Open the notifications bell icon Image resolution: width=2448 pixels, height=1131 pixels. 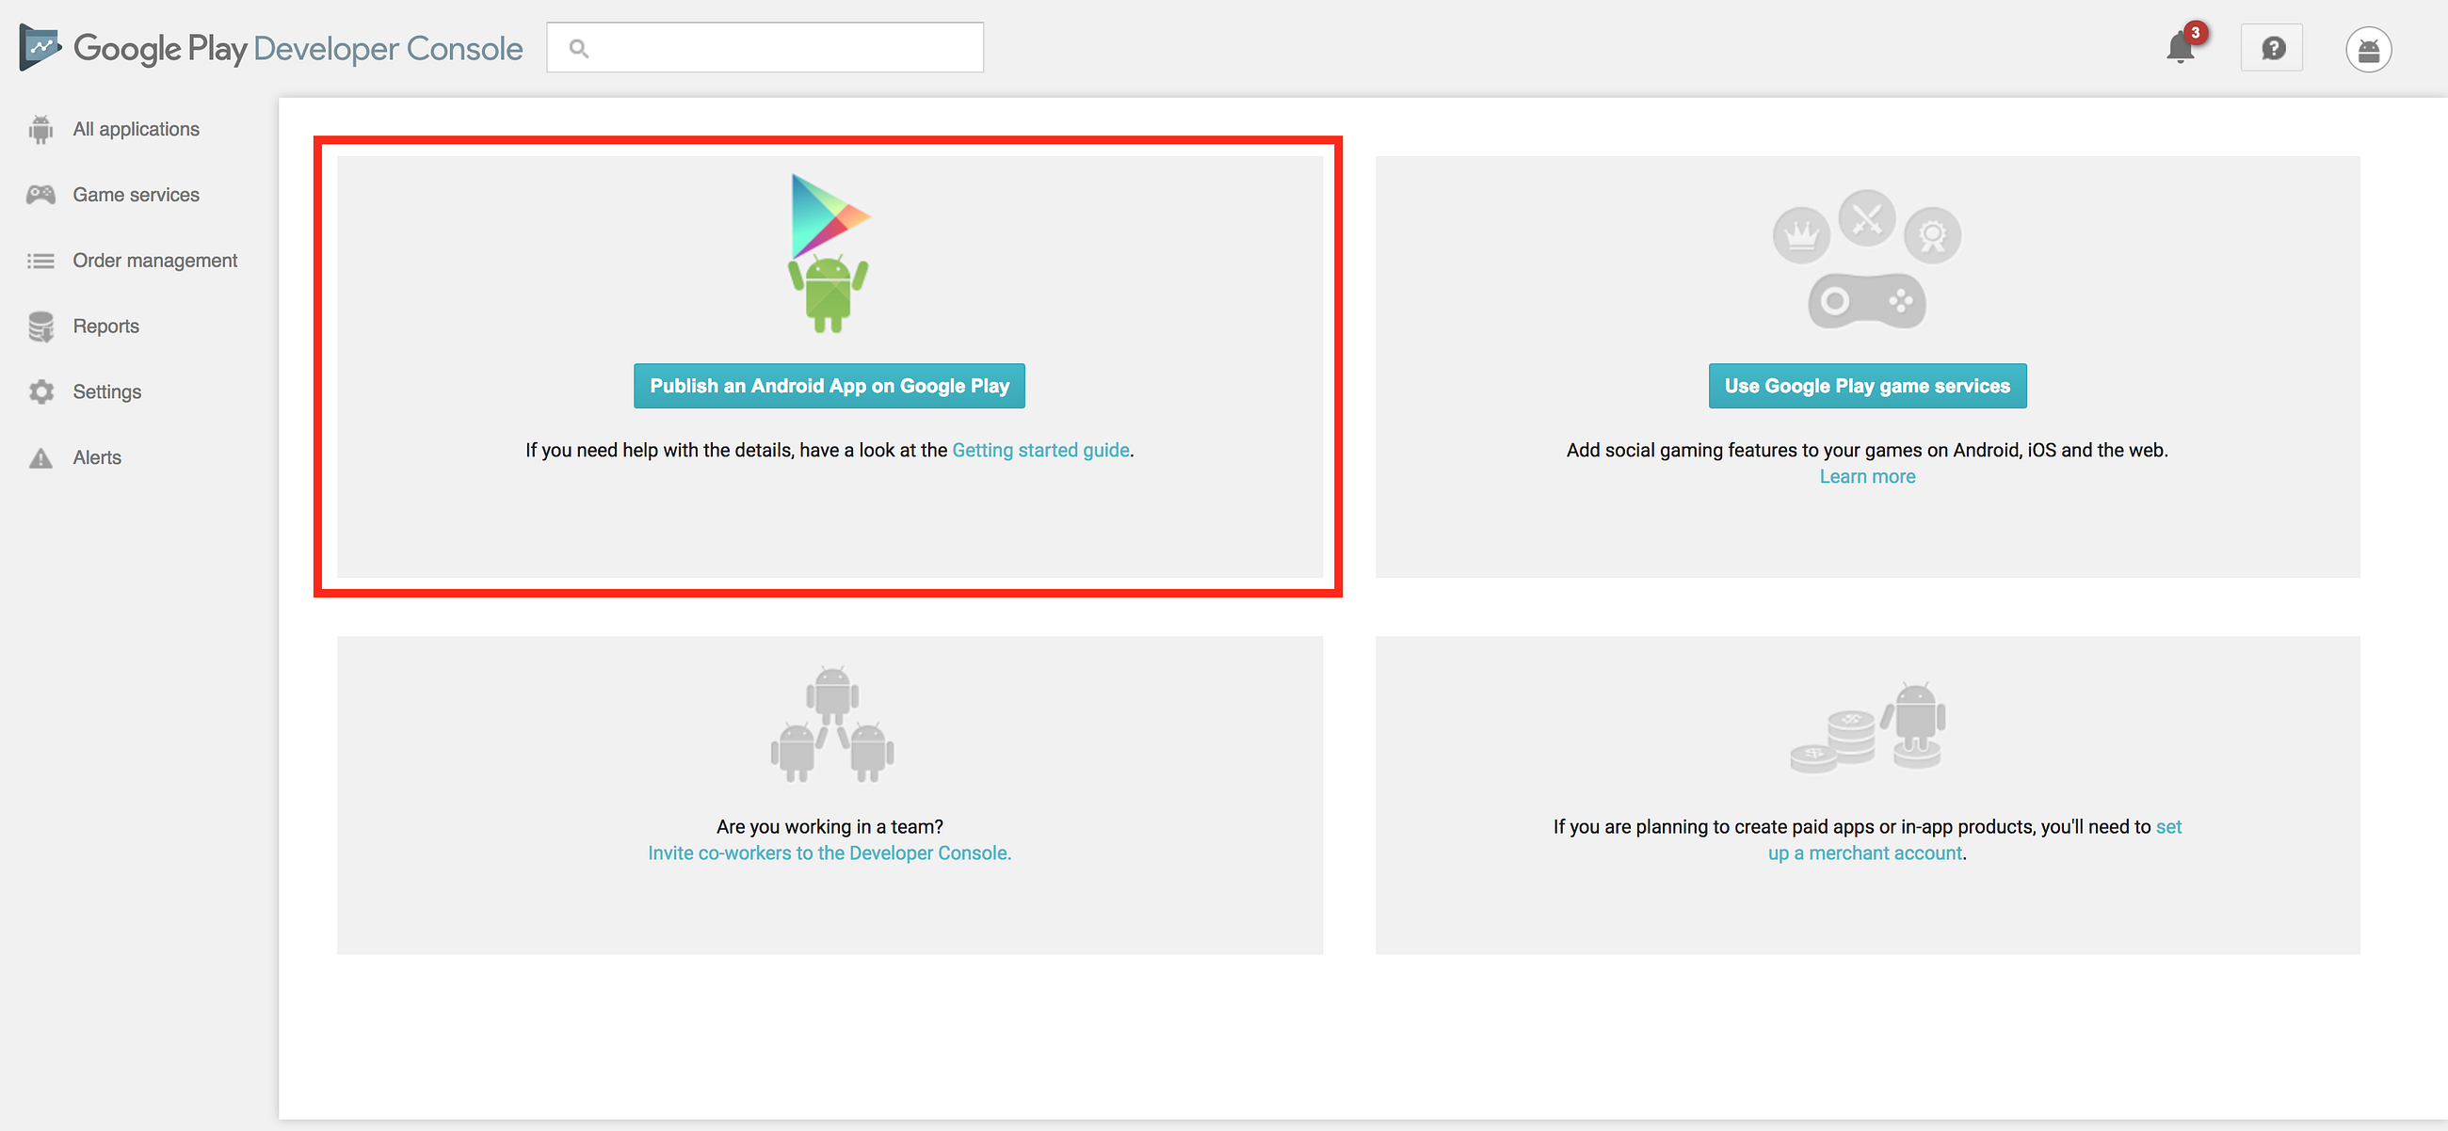pos(2179,47)
